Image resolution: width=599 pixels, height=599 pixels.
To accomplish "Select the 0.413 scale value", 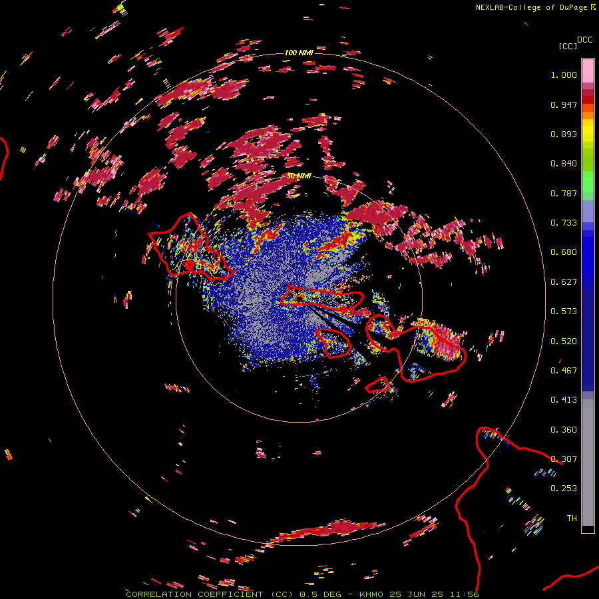I will pos(564,400).
